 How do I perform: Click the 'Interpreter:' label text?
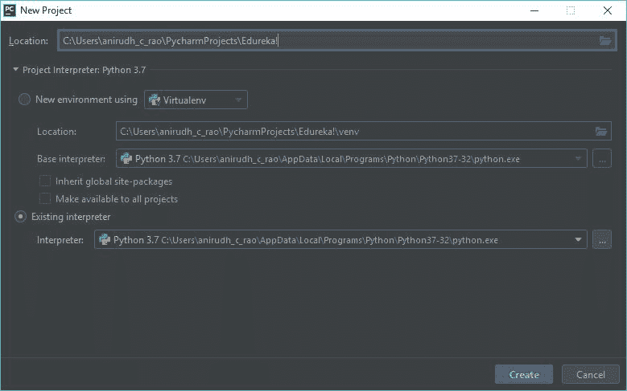tap(60, 240)
